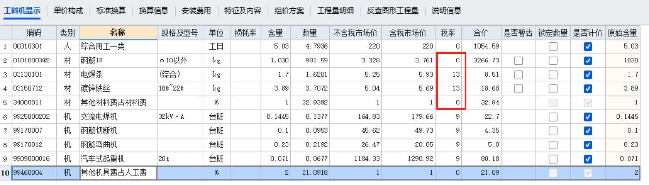Select total price cell 1054.59

(482, 47)
